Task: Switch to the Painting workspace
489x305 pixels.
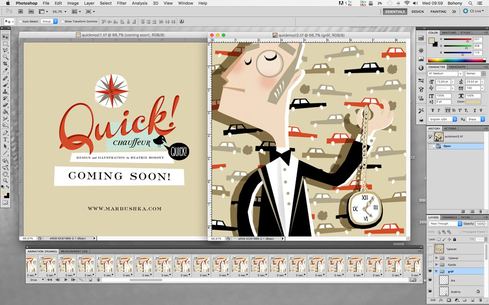Action: click(x=438, y=12)
